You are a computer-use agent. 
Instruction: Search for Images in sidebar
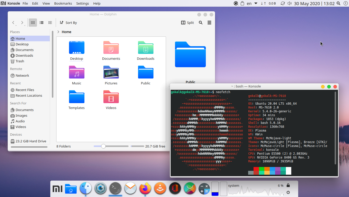[x=30, y=115]
